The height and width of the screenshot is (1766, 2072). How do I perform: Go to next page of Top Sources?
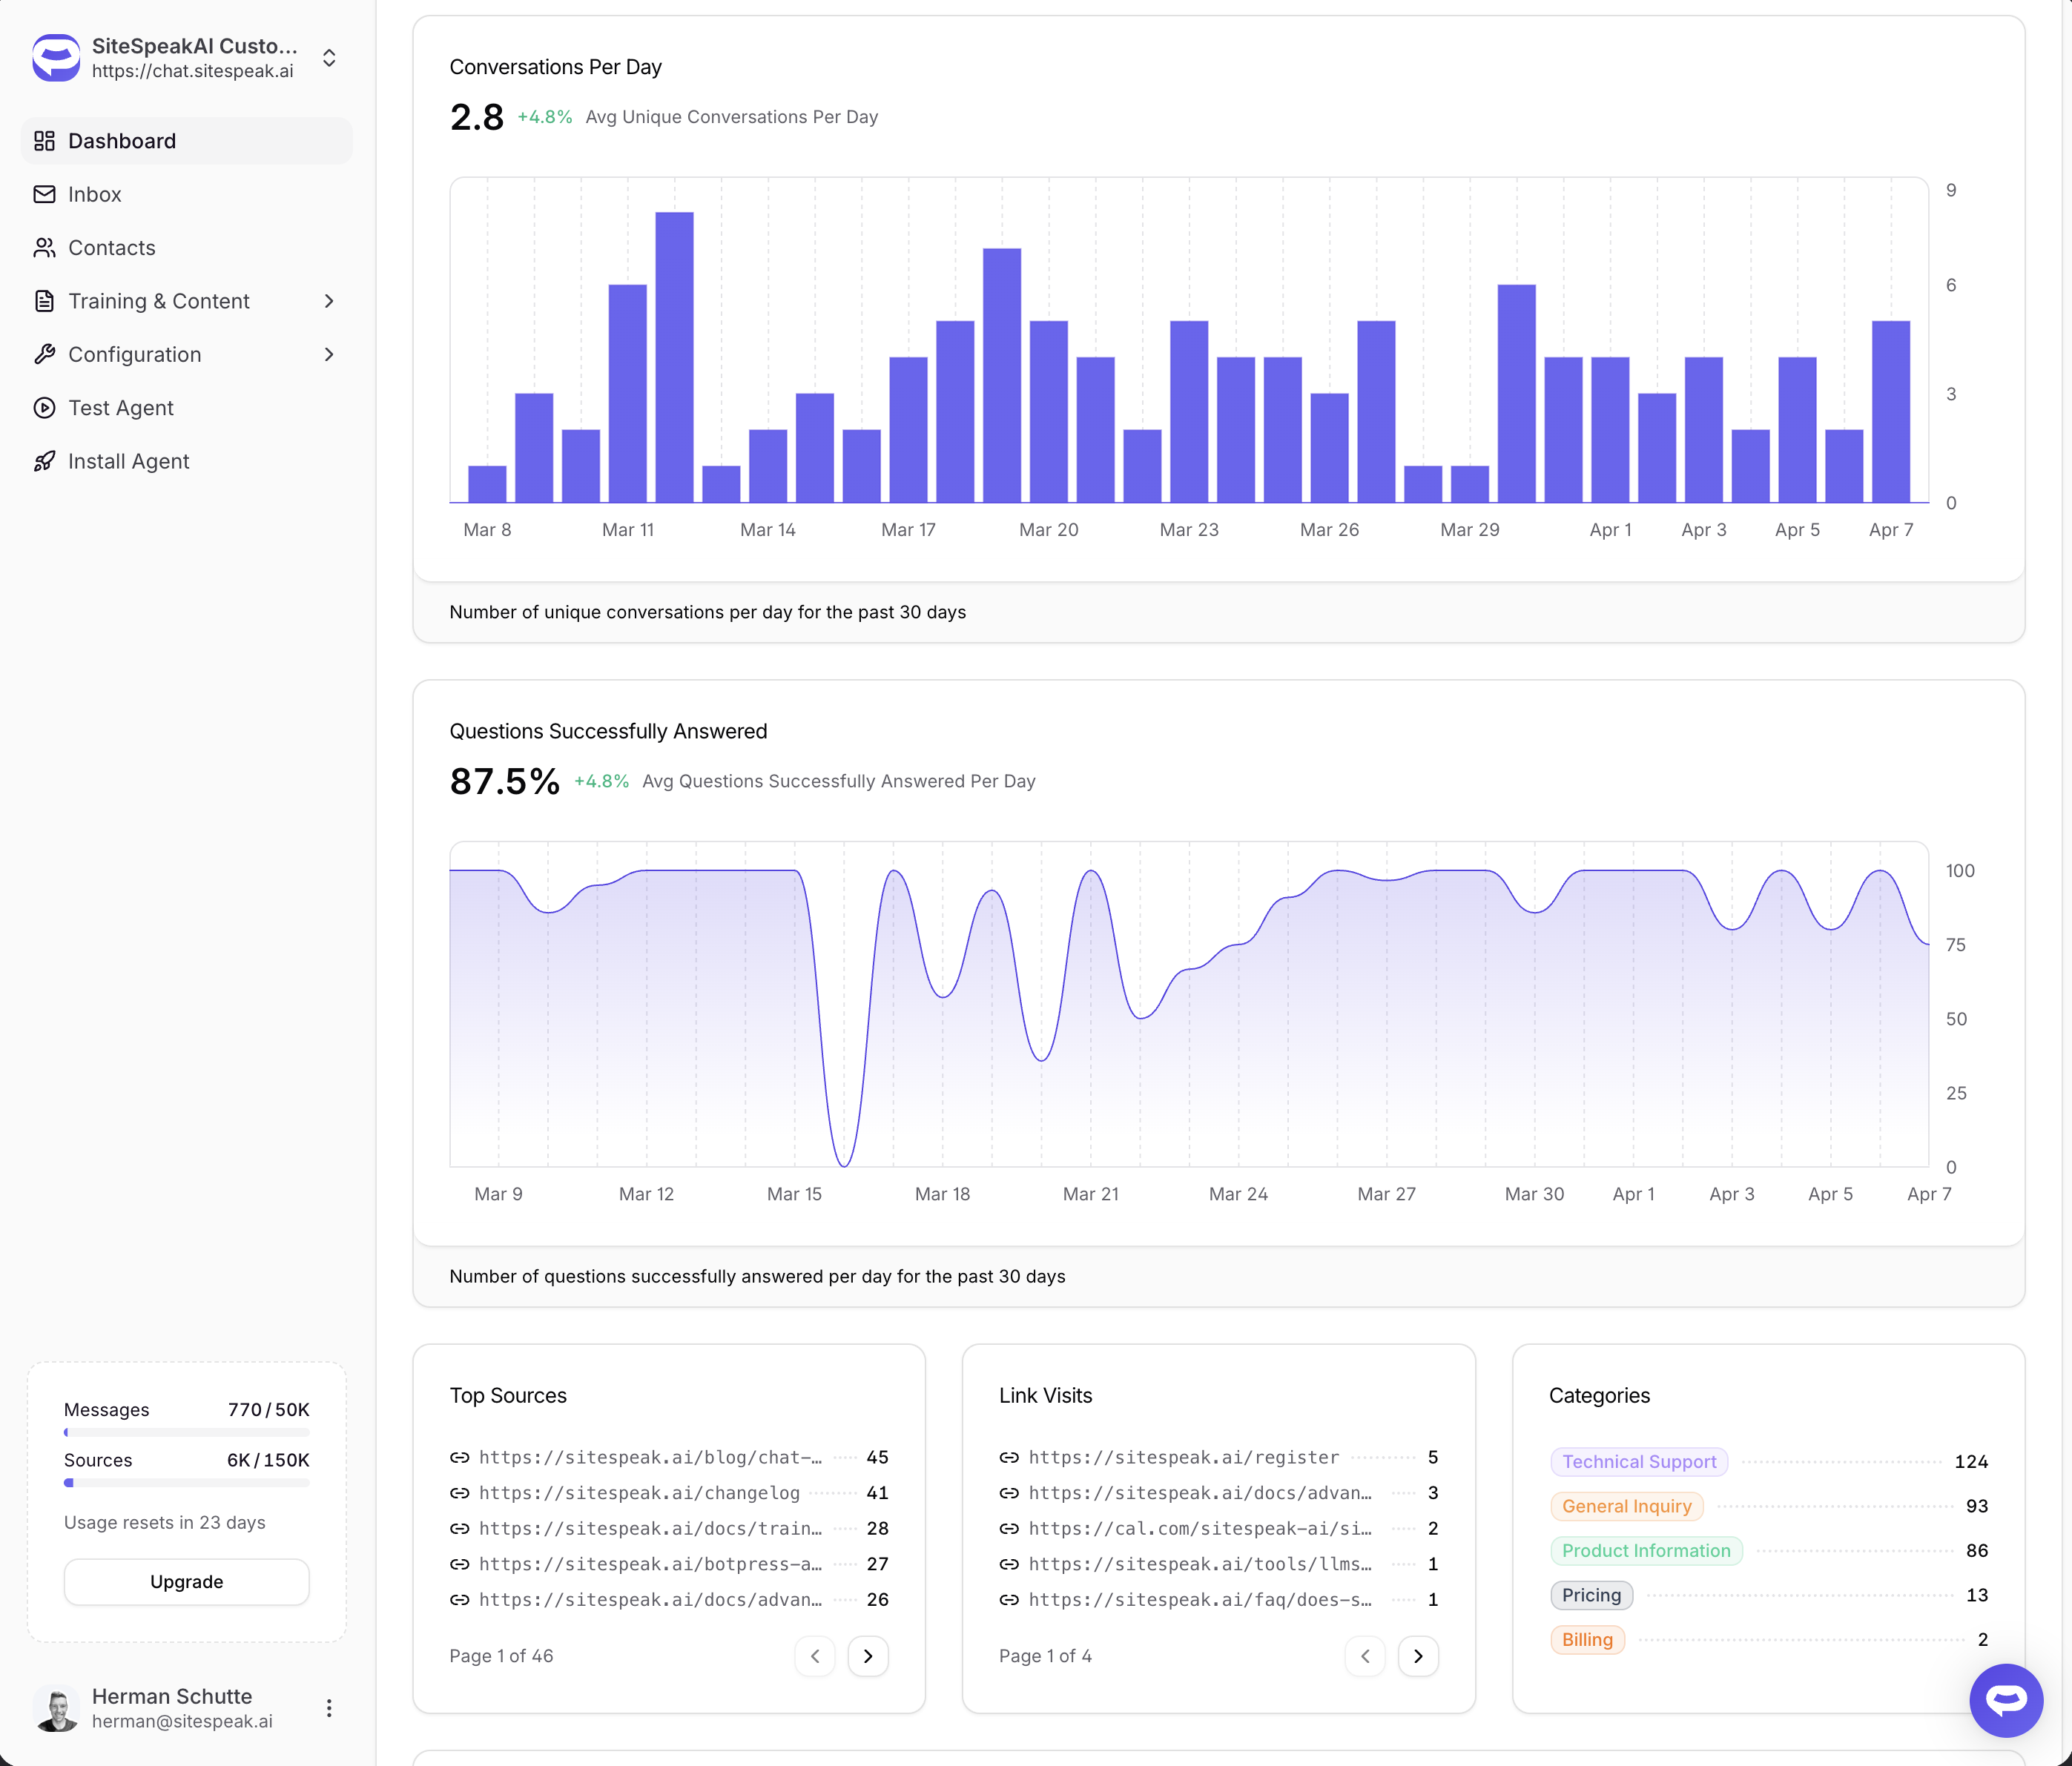tap(868, 1656)
